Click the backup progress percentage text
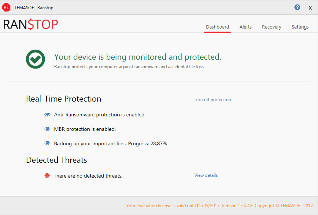 pos(158,143)
